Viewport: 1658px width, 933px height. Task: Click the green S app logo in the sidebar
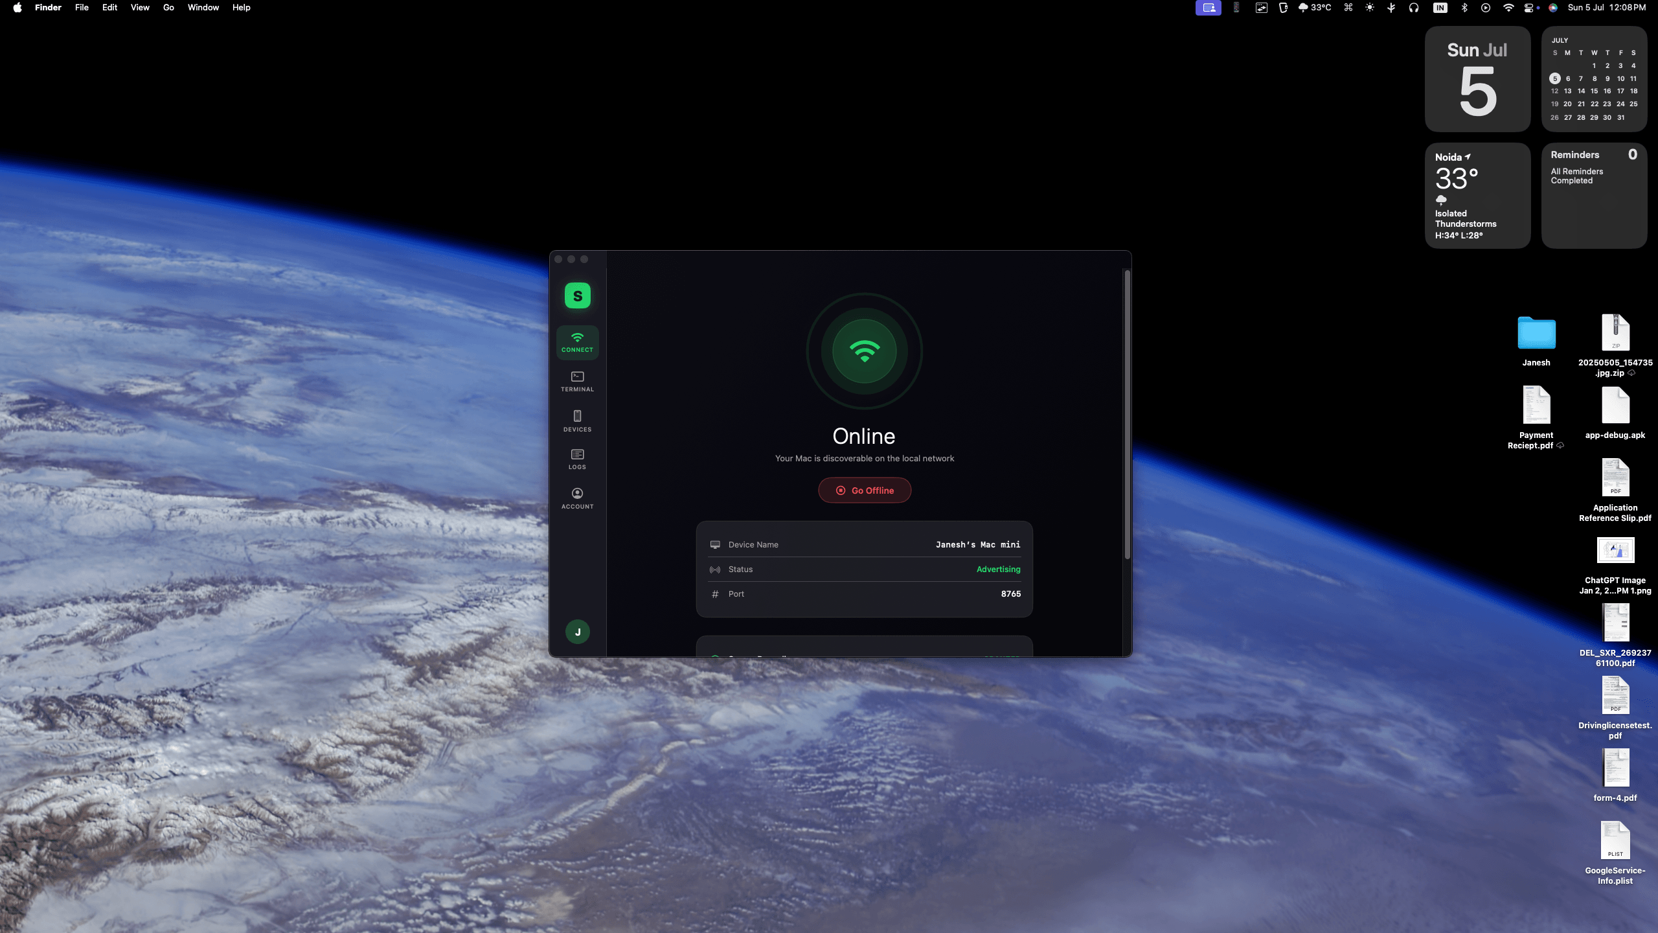point(577,296)
